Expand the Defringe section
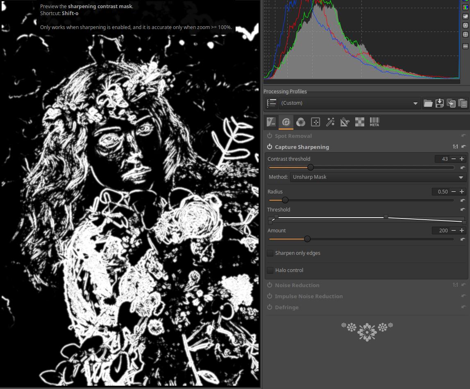 click(x=286, y=307)
